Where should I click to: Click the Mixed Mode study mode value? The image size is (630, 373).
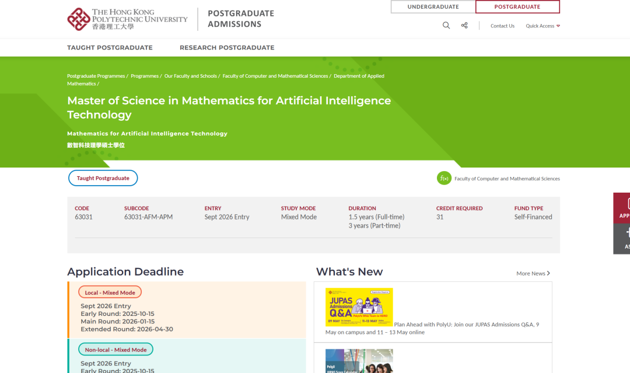[x=299, y=217]
